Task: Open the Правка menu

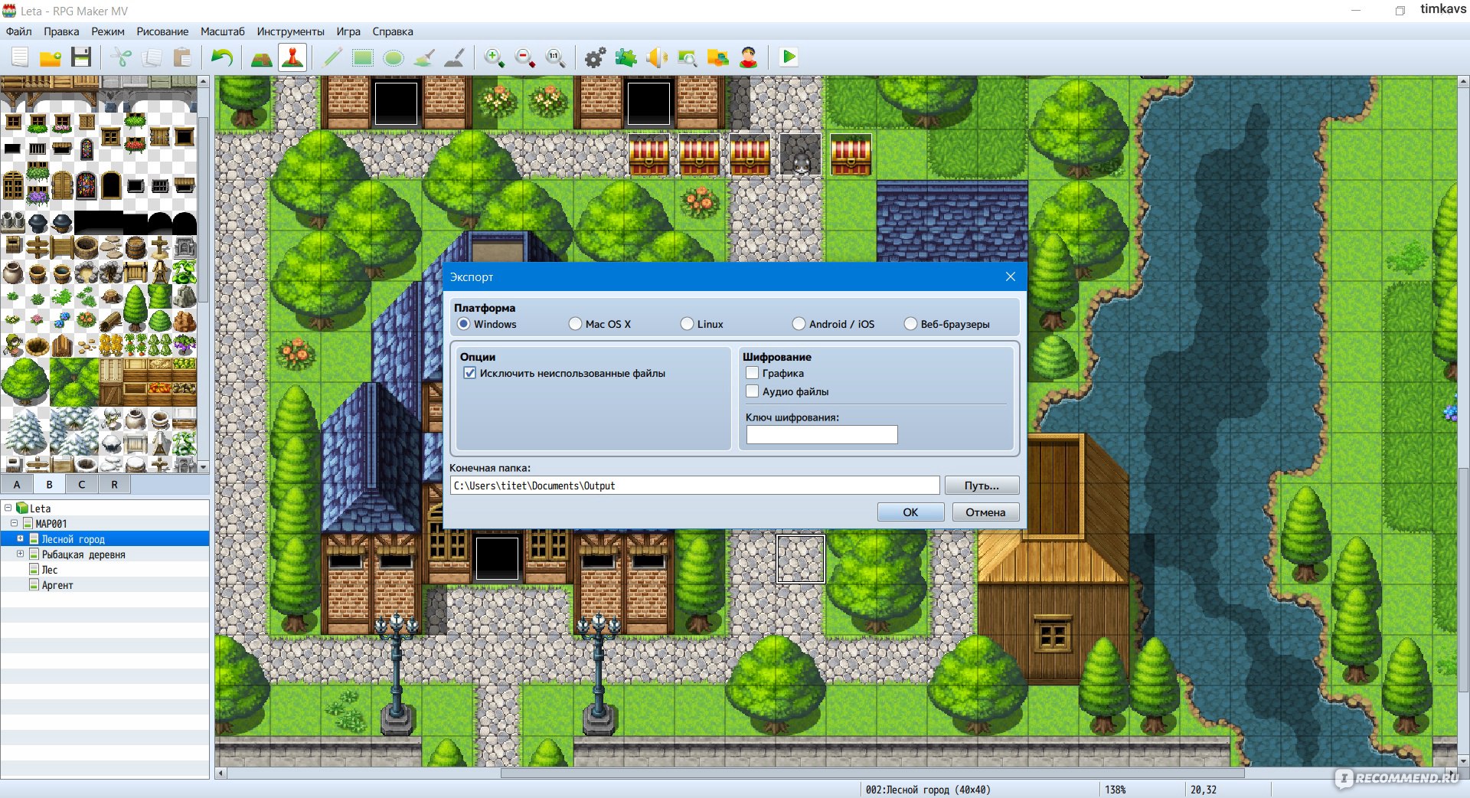Action: pyautogui.click(x=61, y=31)
